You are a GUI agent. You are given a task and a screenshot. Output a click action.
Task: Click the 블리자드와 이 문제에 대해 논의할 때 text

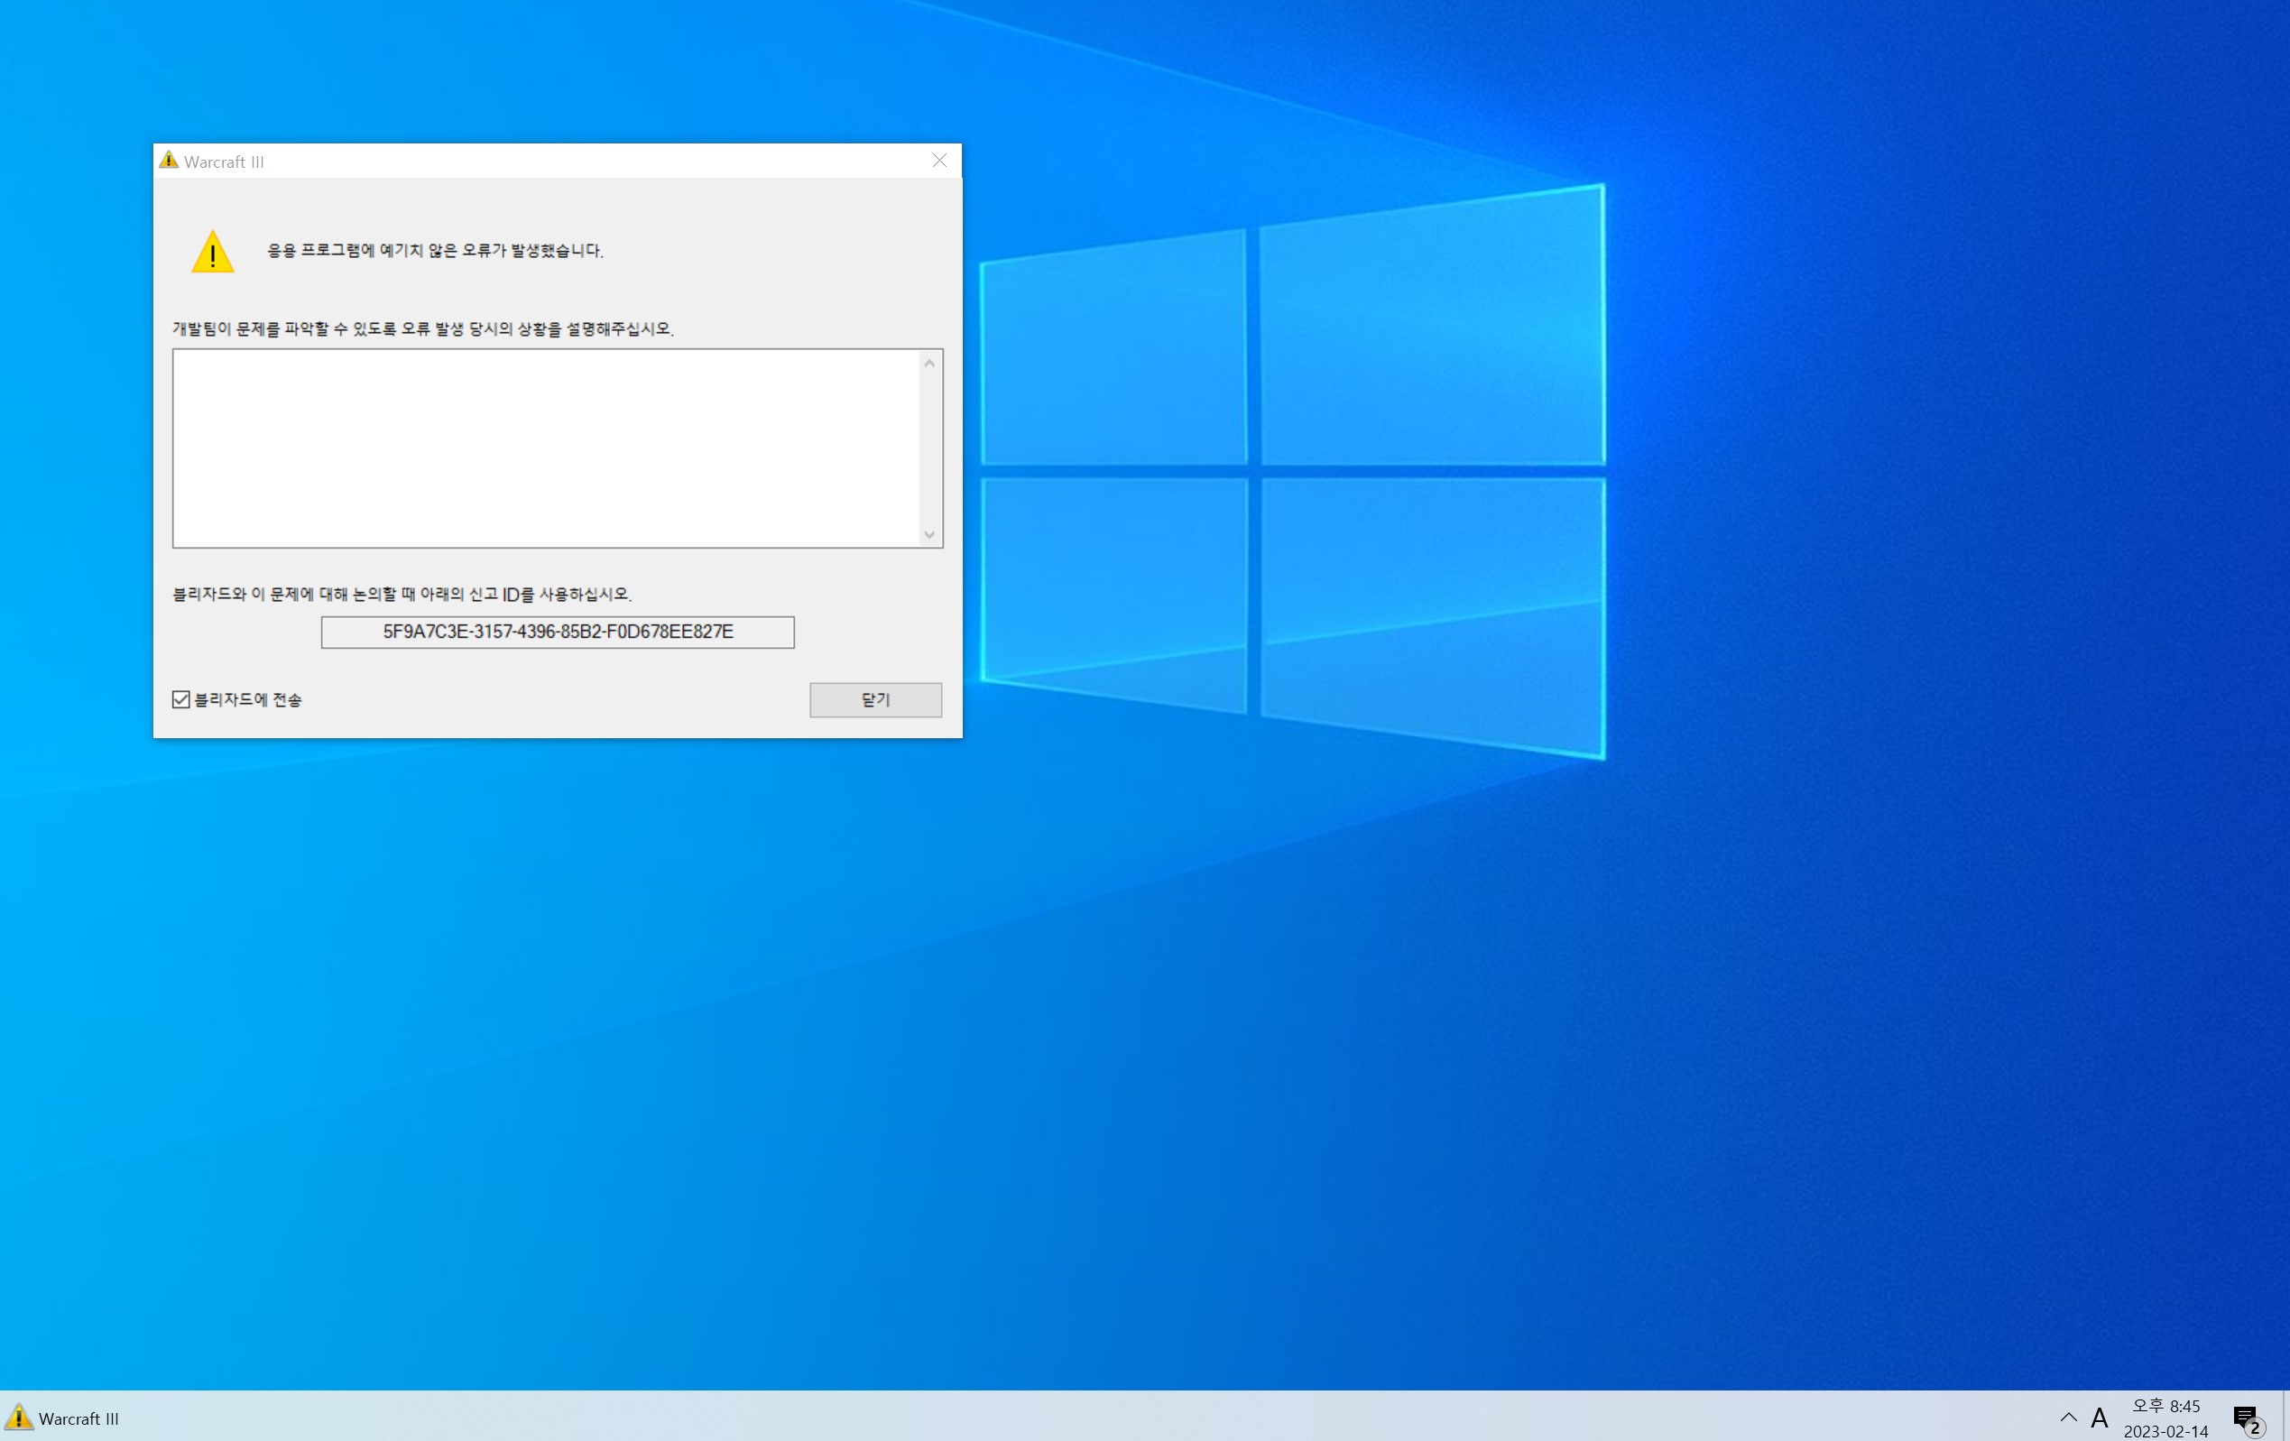tap(402, 594)
